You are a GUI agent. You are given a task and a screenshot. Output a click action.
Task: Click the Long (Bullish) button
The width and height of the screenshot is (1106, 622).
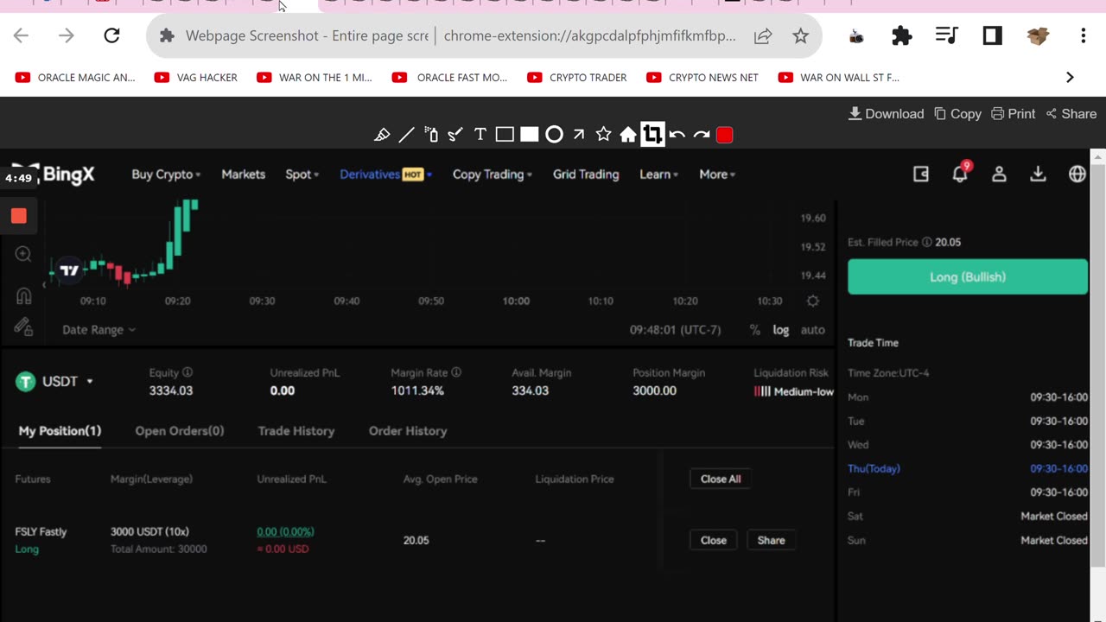click(968, 277)
